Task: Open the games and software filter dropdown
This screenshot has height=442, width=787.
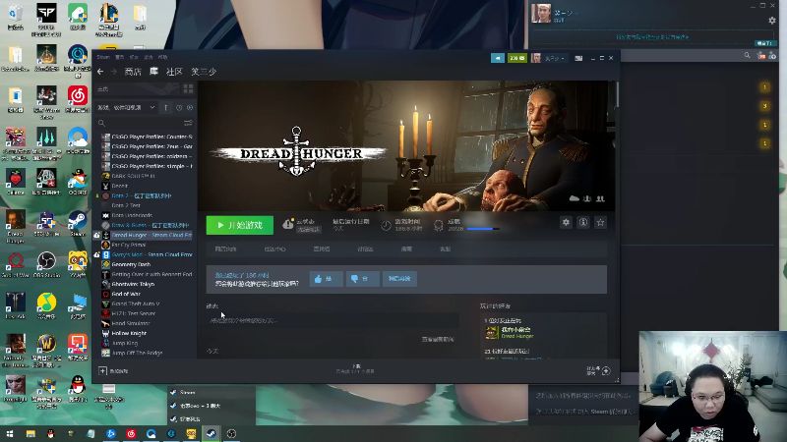Action: [127, 107]
